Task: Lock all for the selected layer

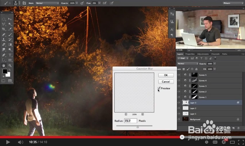Action: [x=196, y=69]
